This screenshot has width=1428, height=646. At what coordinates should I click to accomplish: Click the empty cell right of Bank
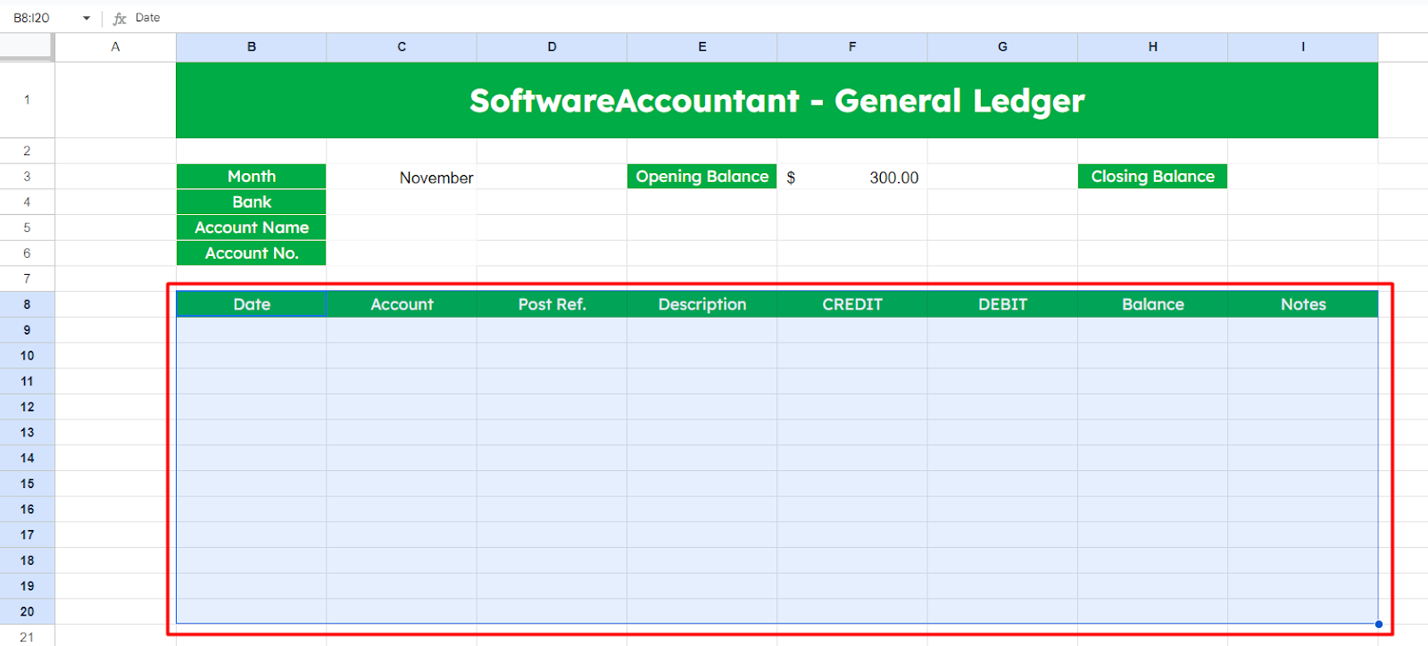point(402,203)
